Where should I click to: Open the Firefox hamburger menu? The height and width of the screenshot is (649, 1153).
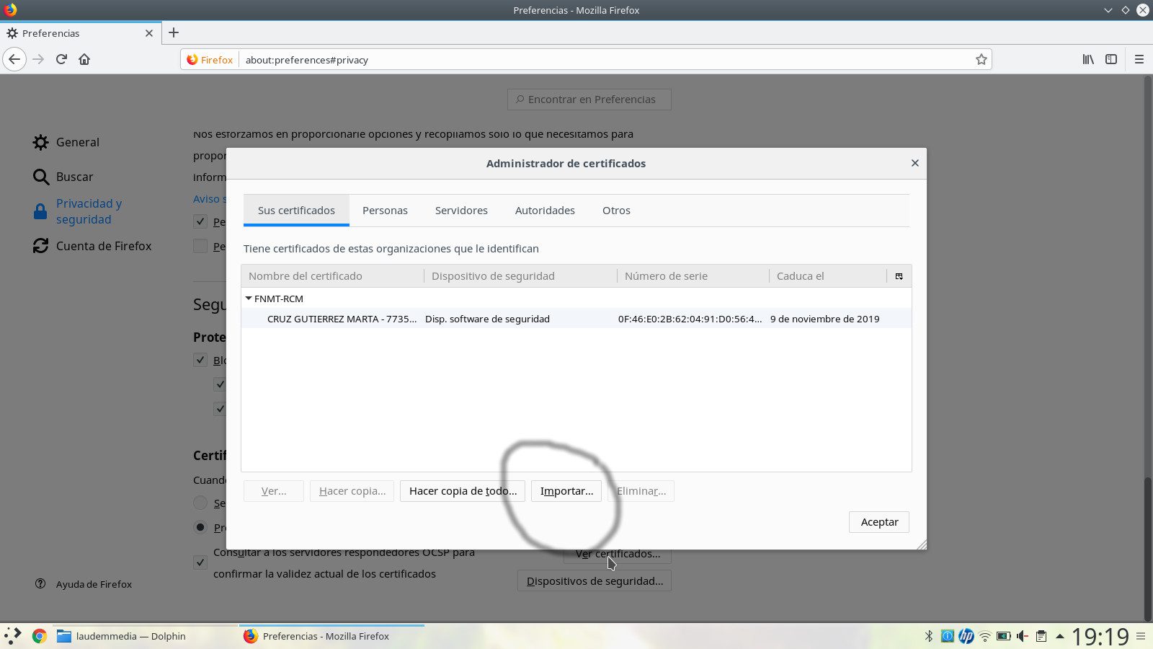tap(1139, 59)
